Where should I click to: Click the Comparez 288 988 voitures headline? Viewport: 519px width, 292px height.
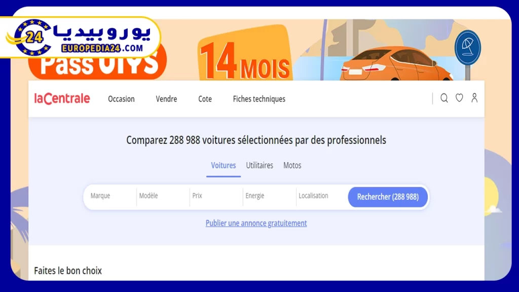[256, 140]
